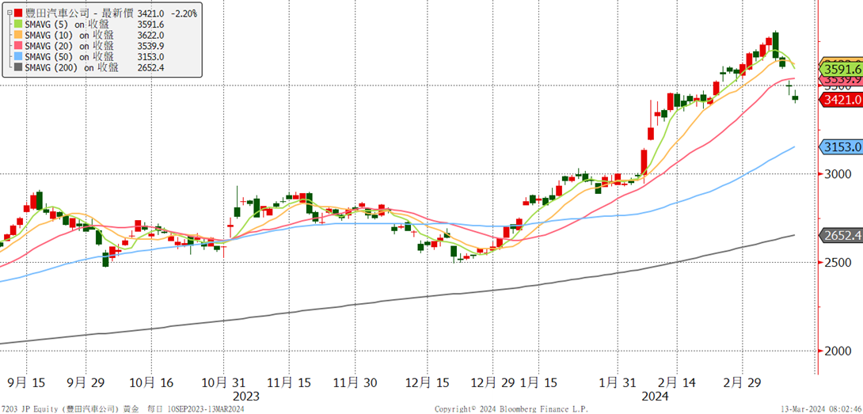
Task: Click the 7203 JP Equity ticker footer text
Action: coord(31,409)
